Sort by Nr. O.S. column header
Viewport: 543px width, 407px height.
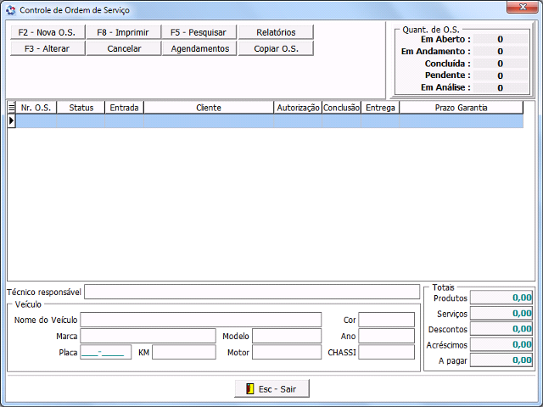(x=36, y=108)
